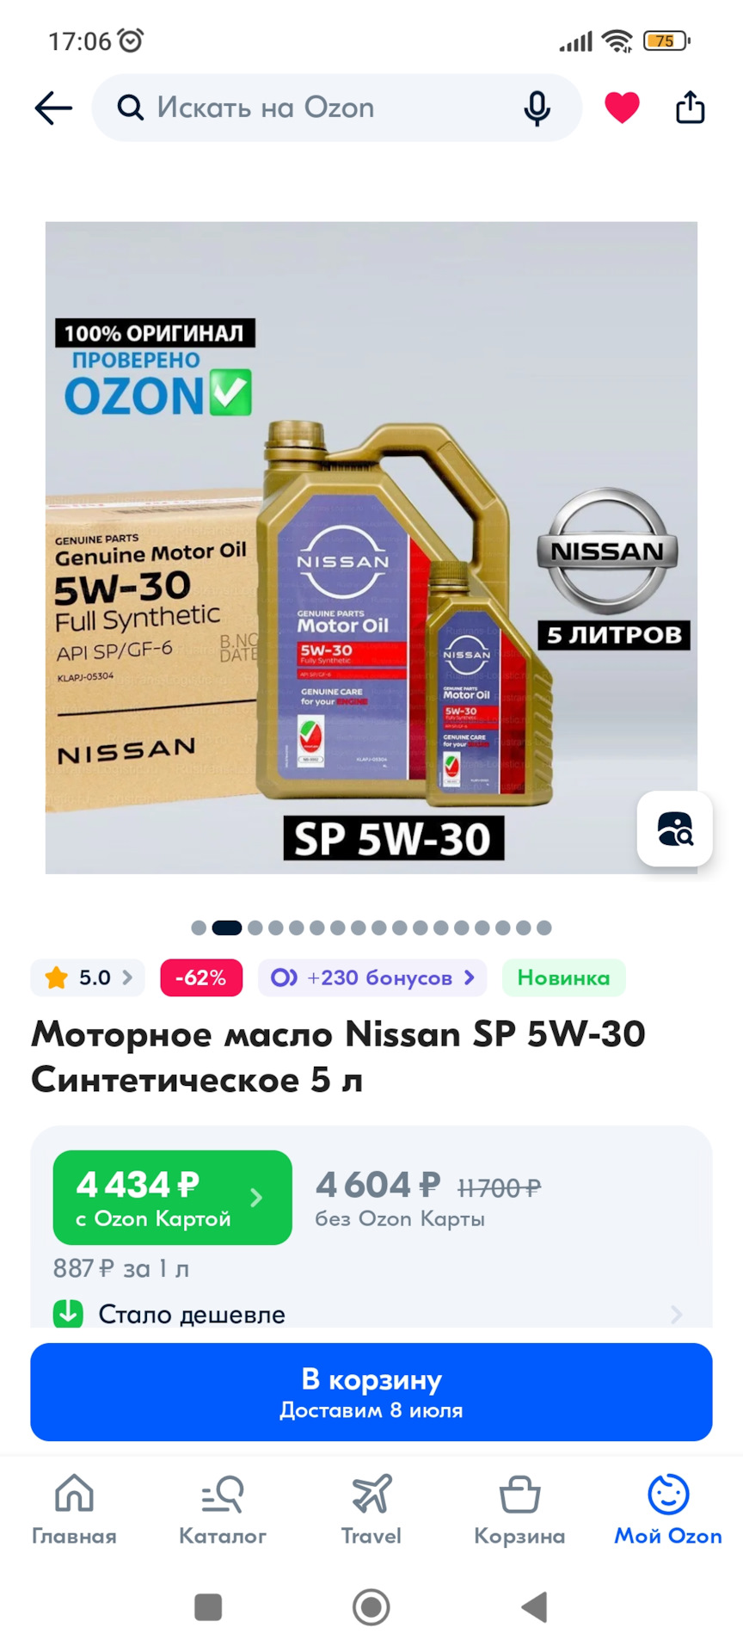This screenshot has height=1652, width=743.
Task: Tap the Android triangle back button
Action: point(534,1606)
